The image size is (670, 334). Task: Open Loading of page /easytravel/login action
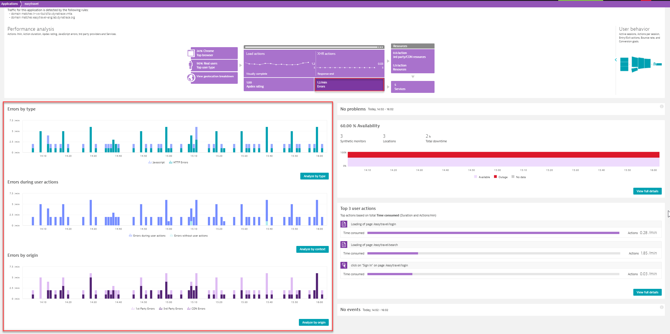(501, 224)
